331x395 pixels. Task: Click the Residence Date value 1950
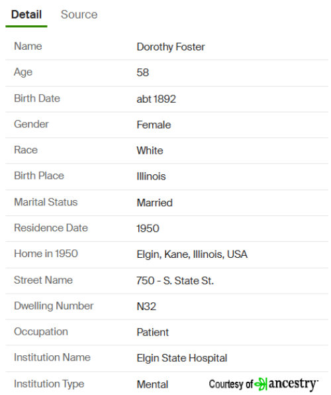148,229
